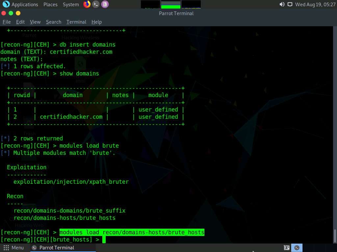Open the Applications menu
This screenshot has width=337, height=252.
coord(25,5)
